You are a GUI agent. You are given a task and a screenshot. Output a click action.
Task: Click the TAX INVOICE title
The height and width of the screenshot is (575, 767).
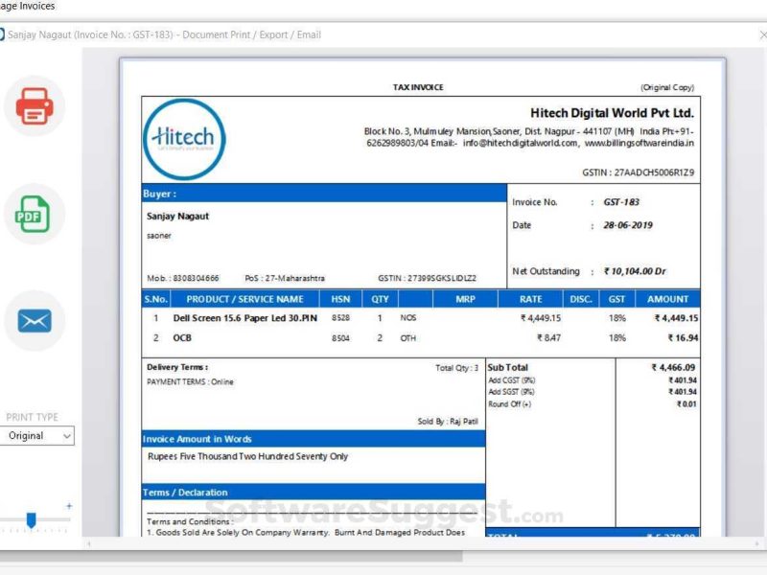418,87
